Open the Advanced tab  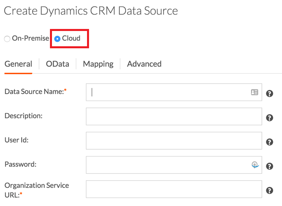coord(144,64)
